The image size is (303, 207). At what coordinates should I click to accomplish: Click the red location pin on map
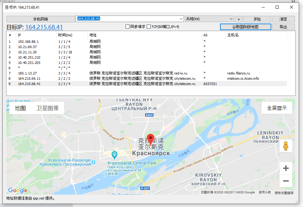(150, 139)
